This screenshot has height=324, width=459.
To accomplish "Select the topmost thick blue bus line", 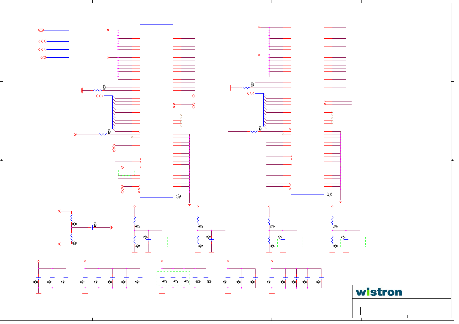I will tap(56, 30).
